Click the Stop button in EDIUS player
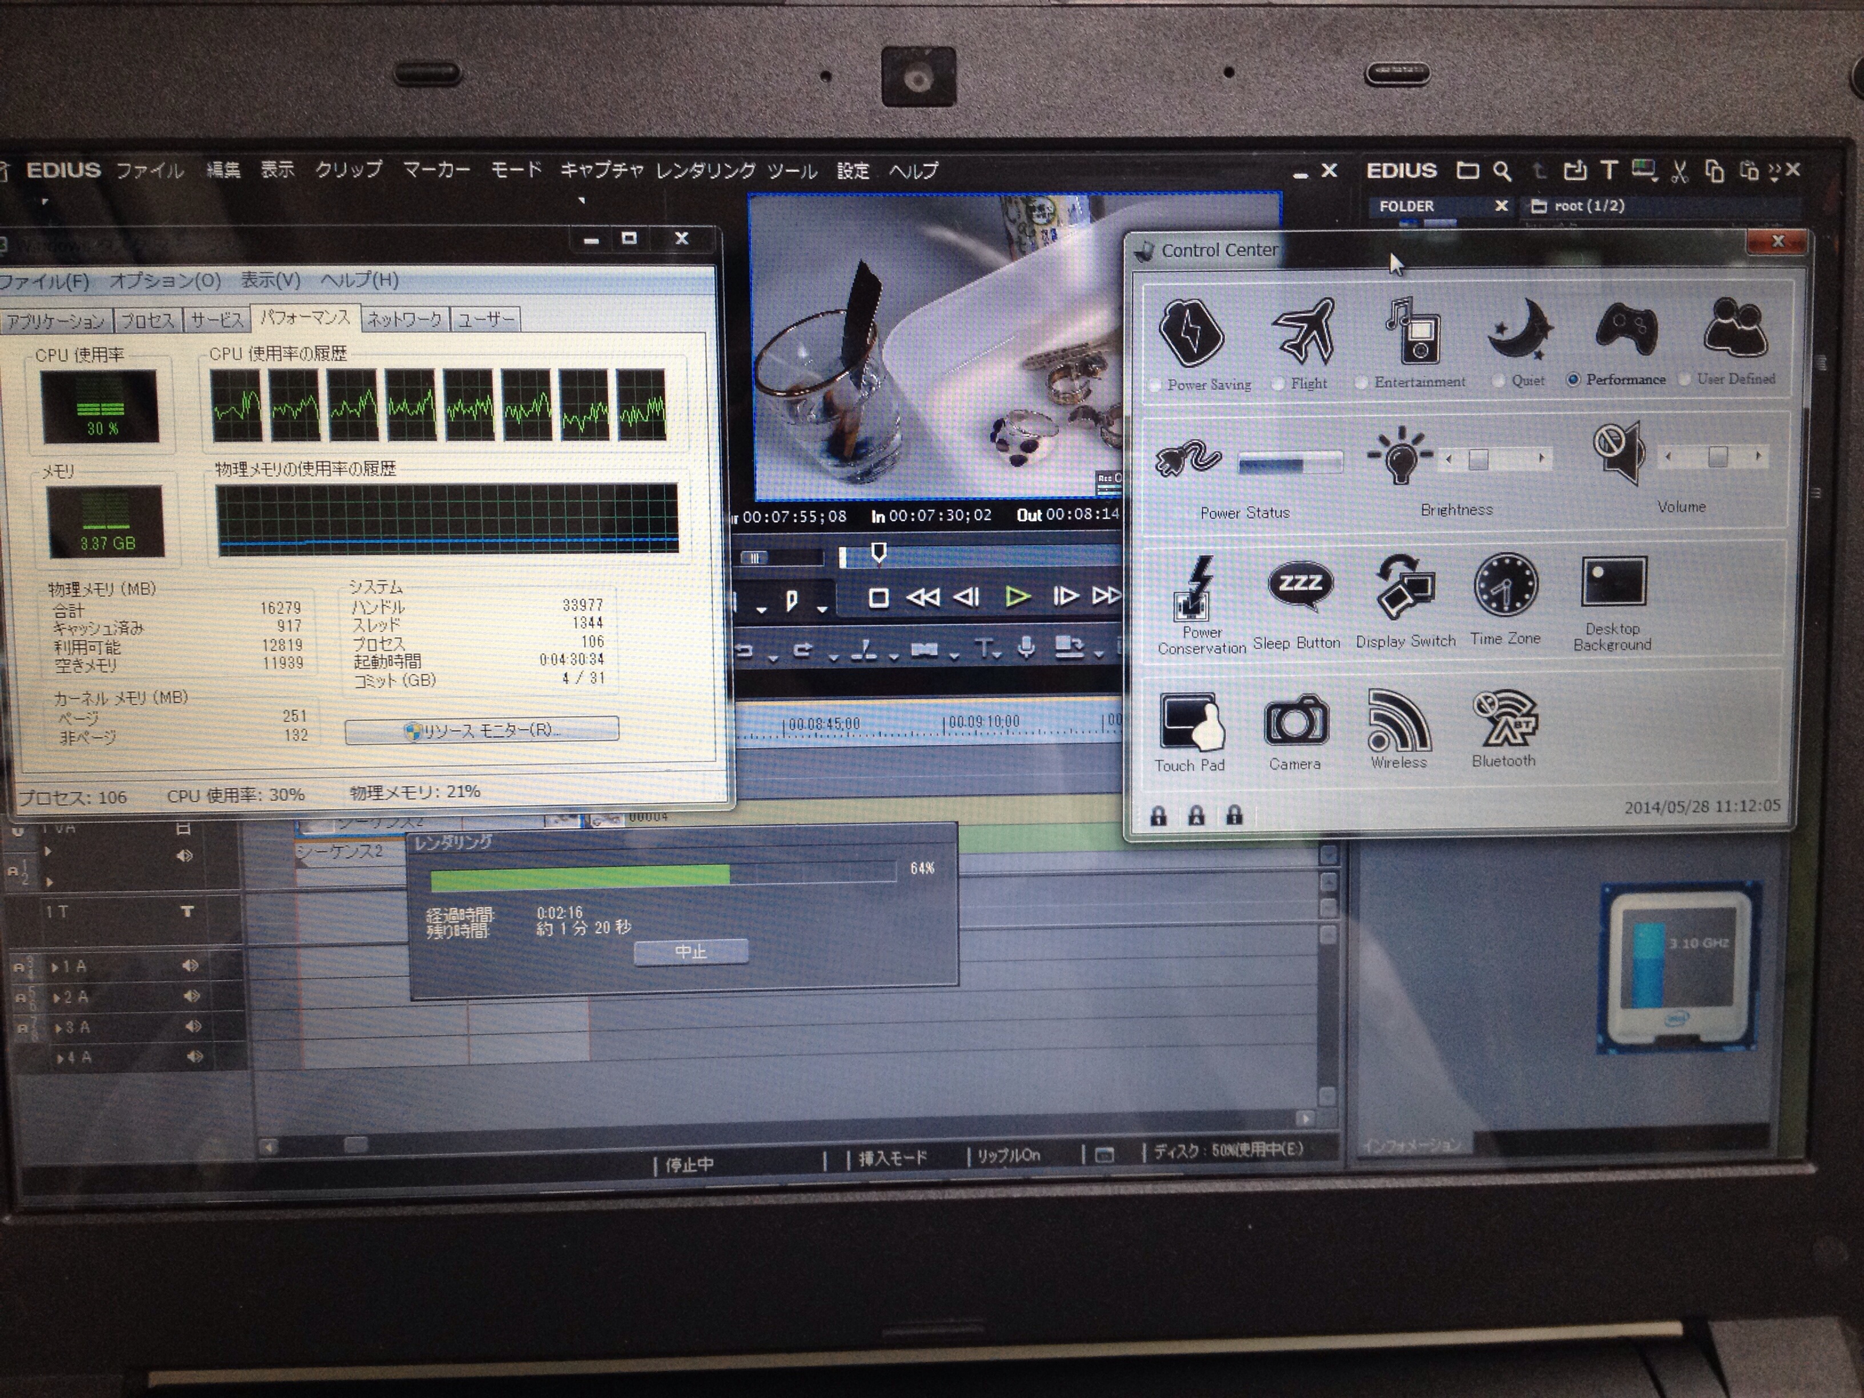1864x1398 pixels. [878, 598]
